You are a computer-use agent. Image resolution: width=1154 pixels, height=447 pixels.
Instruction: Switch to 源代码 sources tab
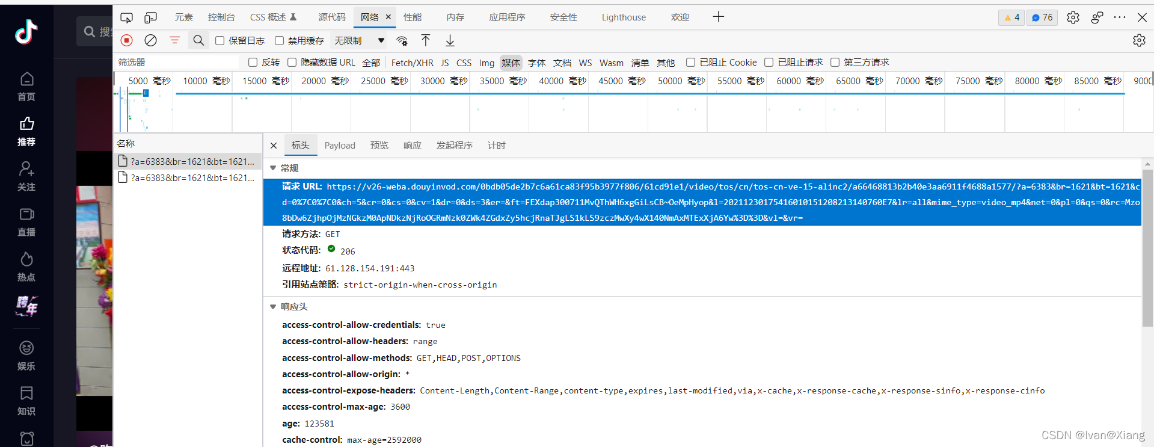coord(332,17)
